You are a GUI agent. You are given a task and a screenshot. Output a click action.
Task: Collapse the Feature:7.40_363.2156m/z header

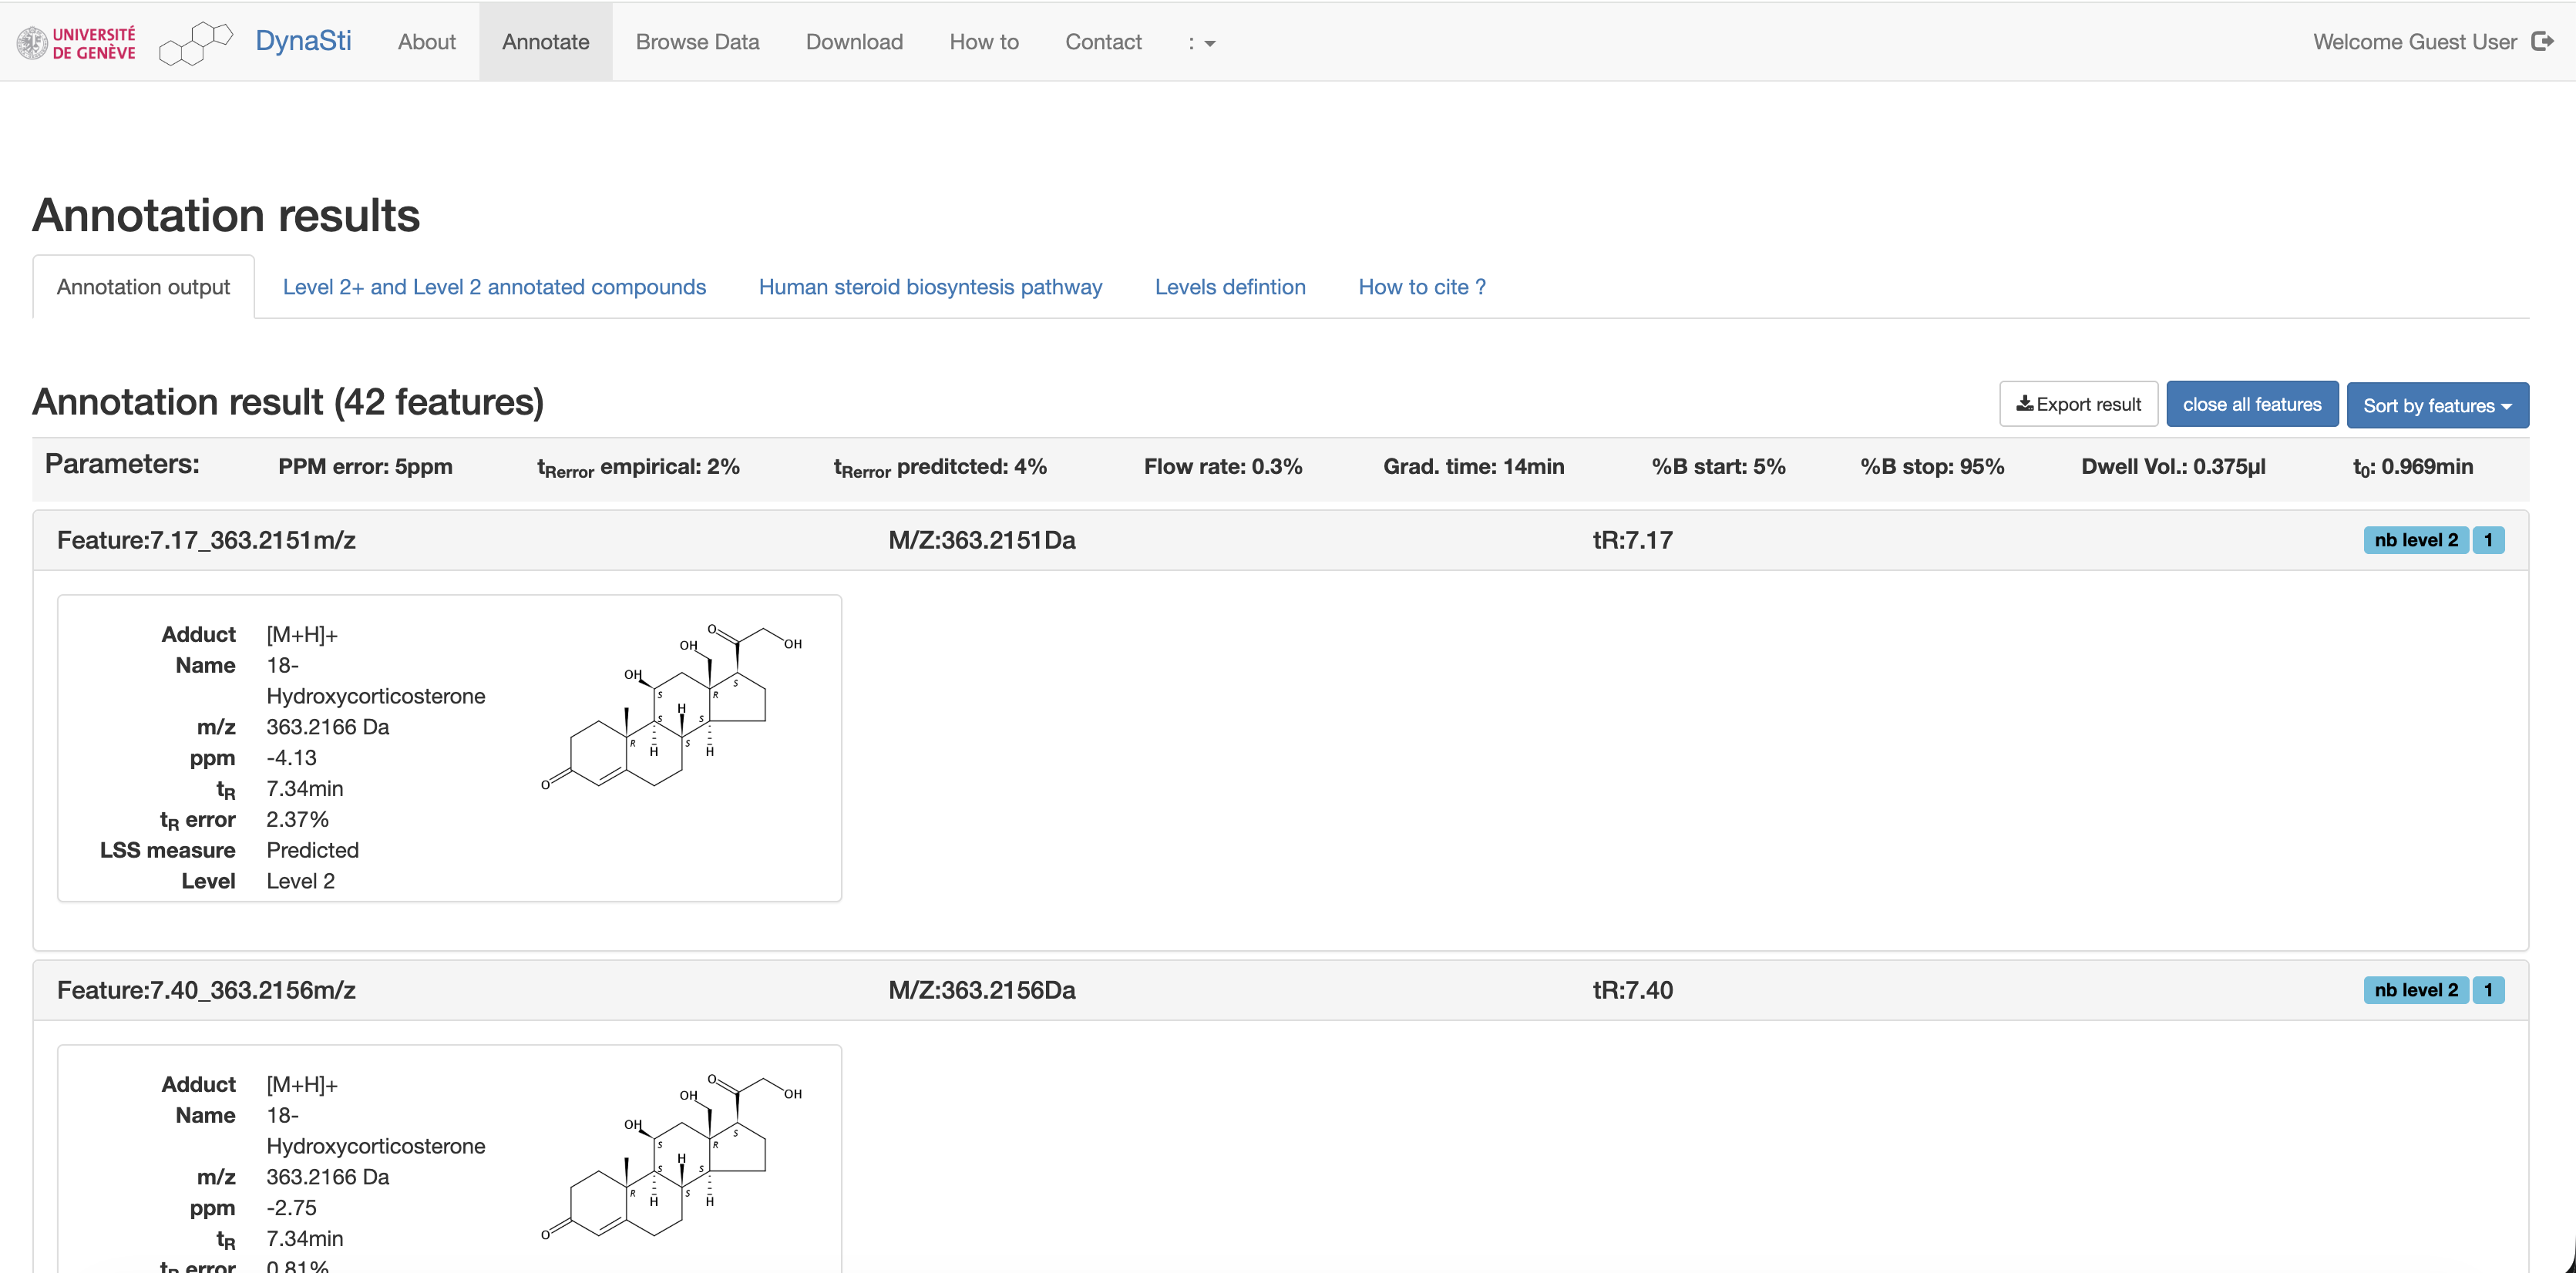1280,990
